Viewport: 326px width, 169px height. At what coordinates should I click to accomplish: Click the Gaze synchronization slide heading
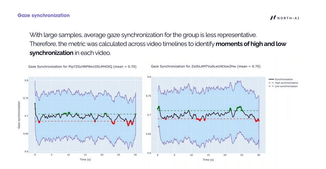point(44,15)
